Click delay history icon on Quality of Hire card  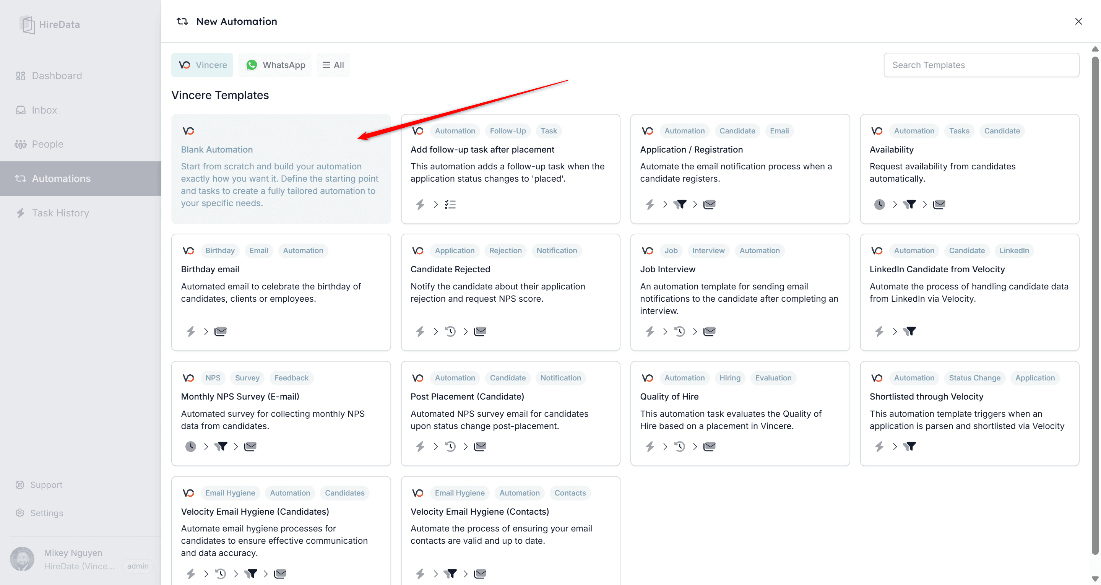[680, 447]
